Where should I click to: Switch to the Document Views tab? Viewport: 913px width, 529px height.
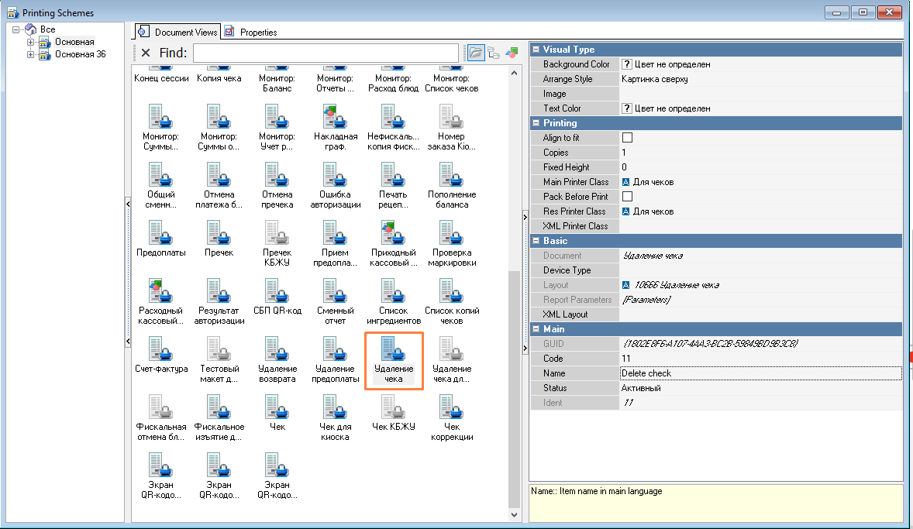pyautogui.click(x=178, y=32)
